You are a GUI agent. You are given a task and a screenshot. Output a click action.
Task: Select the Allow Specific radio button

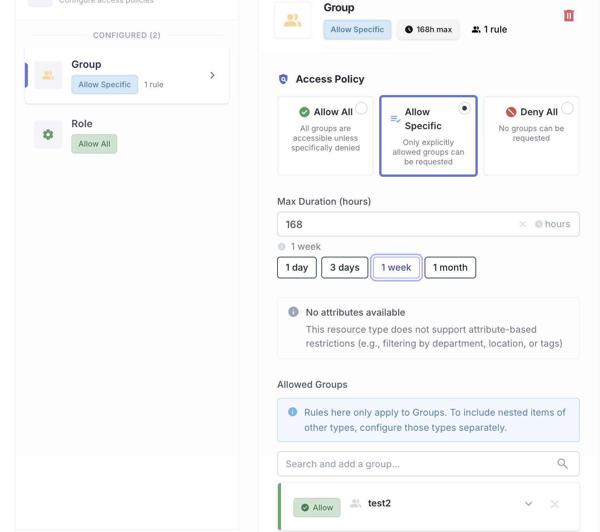464,108
